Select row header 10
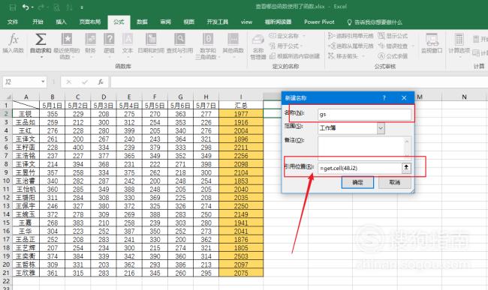Screen dimensions: 488x290 tap(6, 181)
